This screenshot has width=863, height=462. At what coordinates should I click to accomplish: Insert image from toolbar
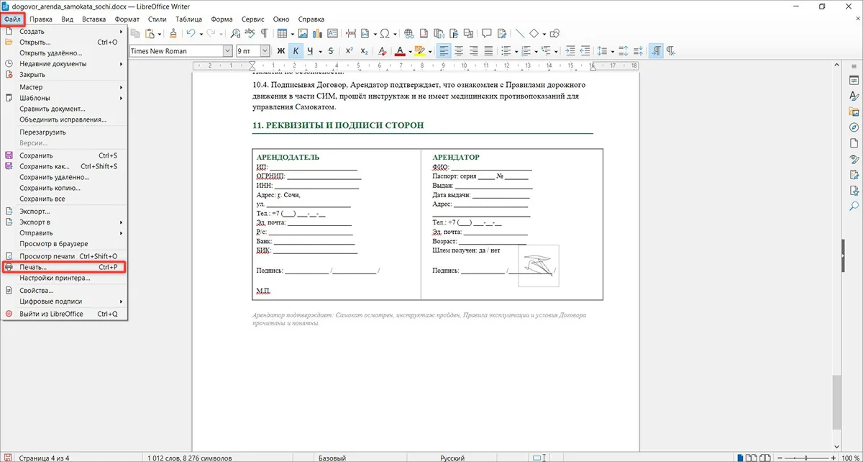pyautogui.click(x=303, y=33)
